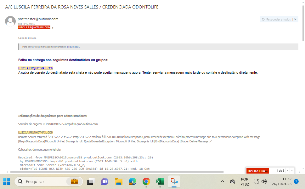Click scroll-right arrow of horizontal scrollbar
Screen dimensions: 305x189
click(x=299, y=172)
